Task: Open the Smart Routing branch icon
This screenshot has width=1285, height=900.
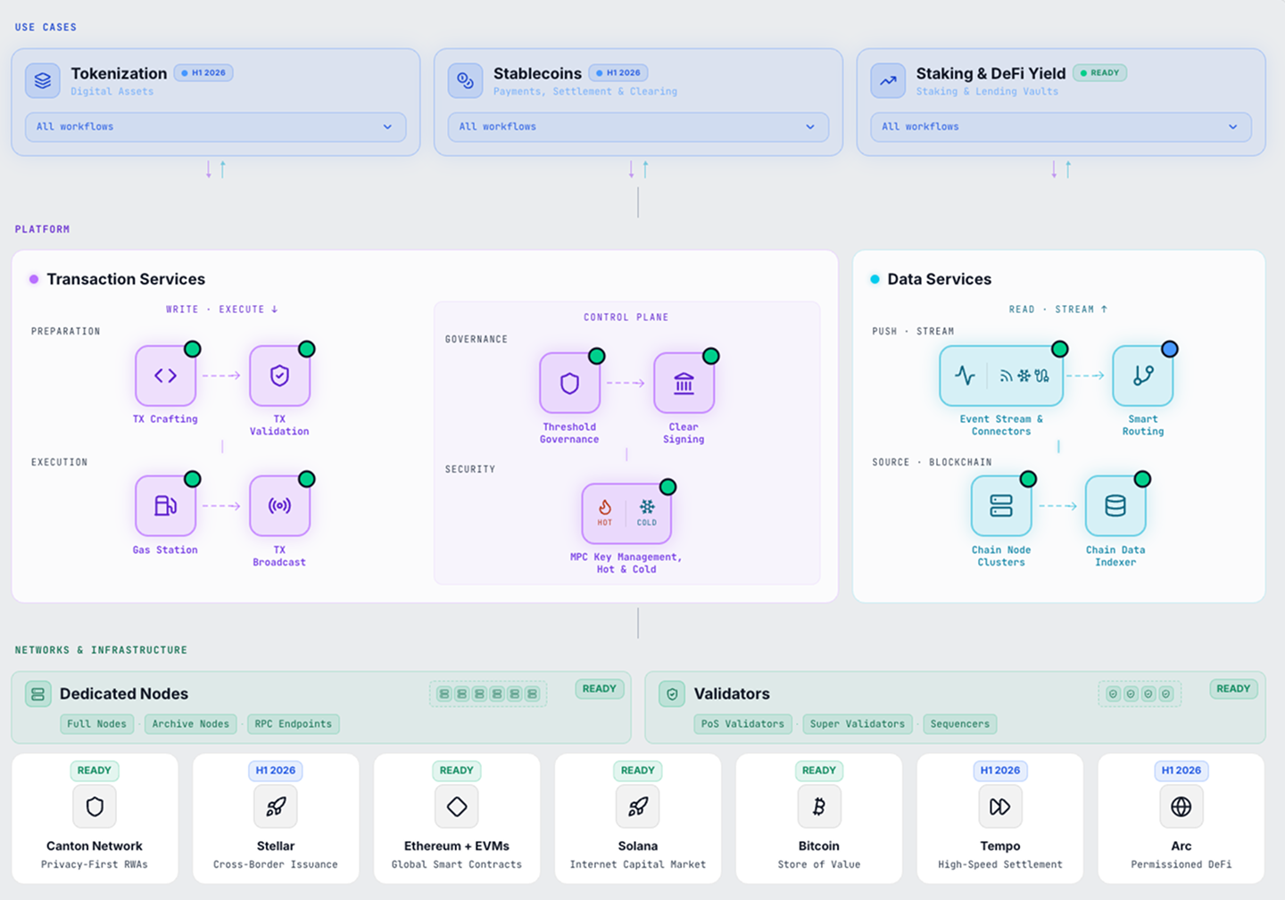Action: [x=1143, y=376]
